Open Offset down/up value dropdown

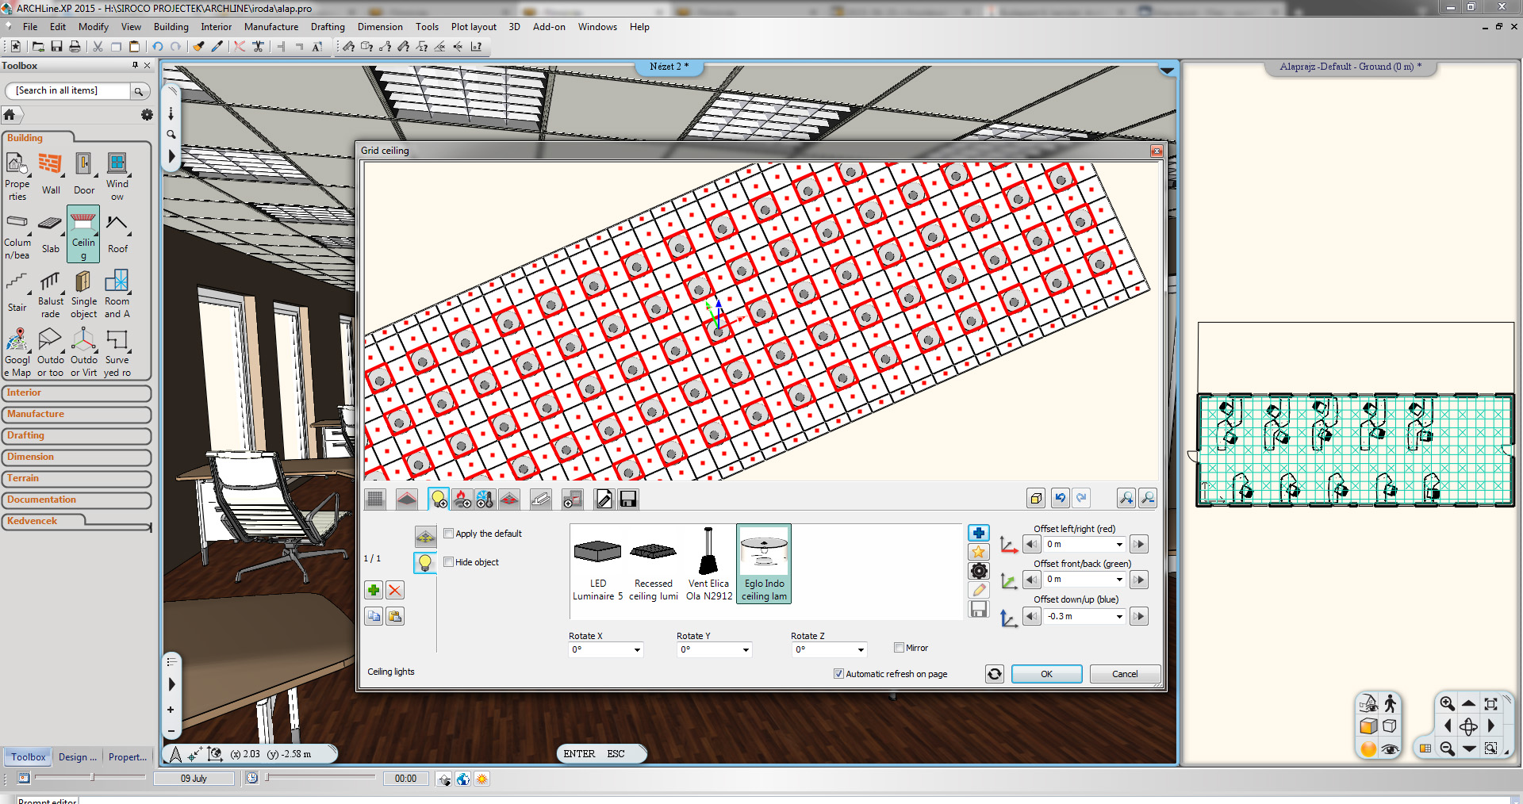coord(1119,617)
